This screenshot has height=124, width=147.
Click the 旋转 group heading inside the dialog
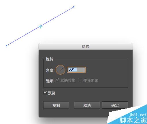coord(49,59)
